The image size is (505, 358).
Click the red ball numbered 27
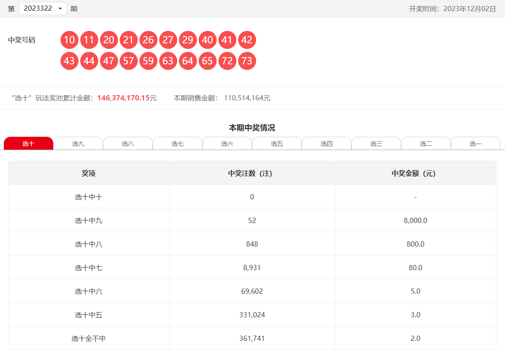point(168,40)
